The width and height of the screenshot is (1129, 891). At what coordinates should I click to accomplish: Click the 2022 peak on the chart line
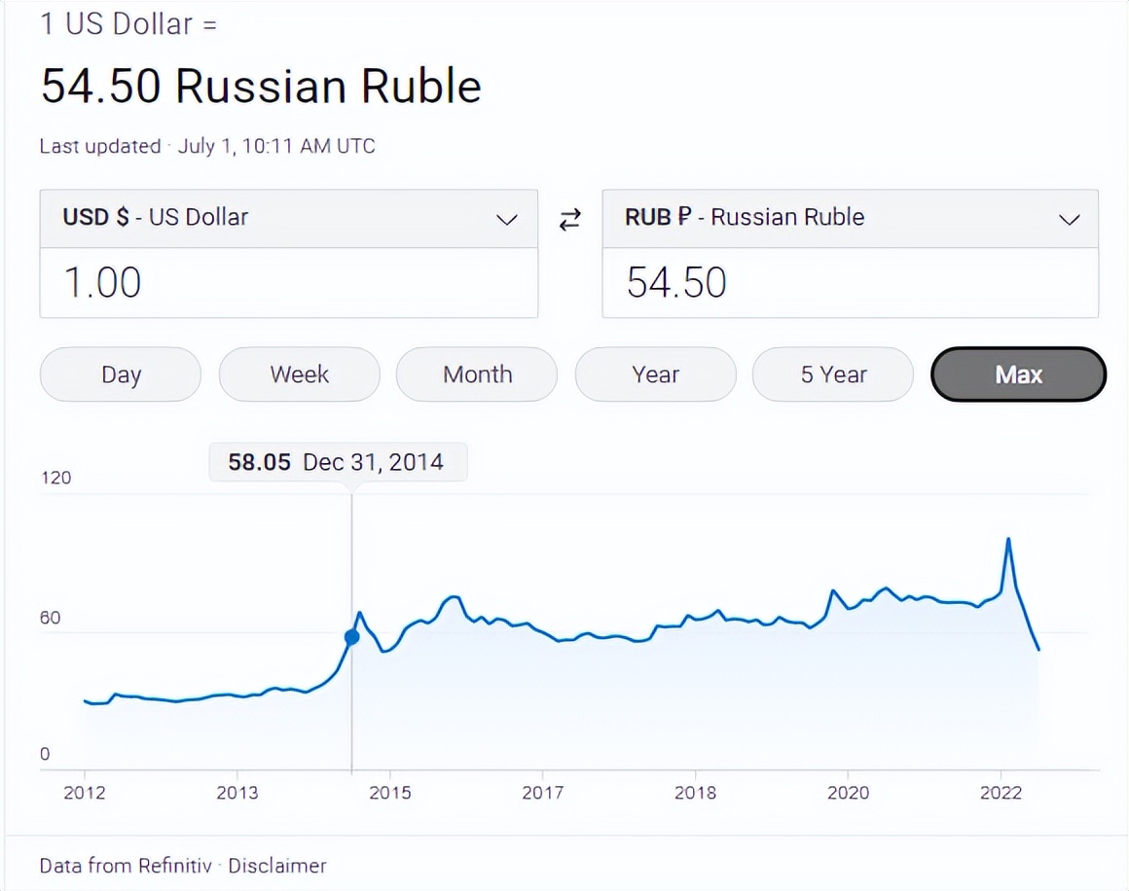(1007, 539)
